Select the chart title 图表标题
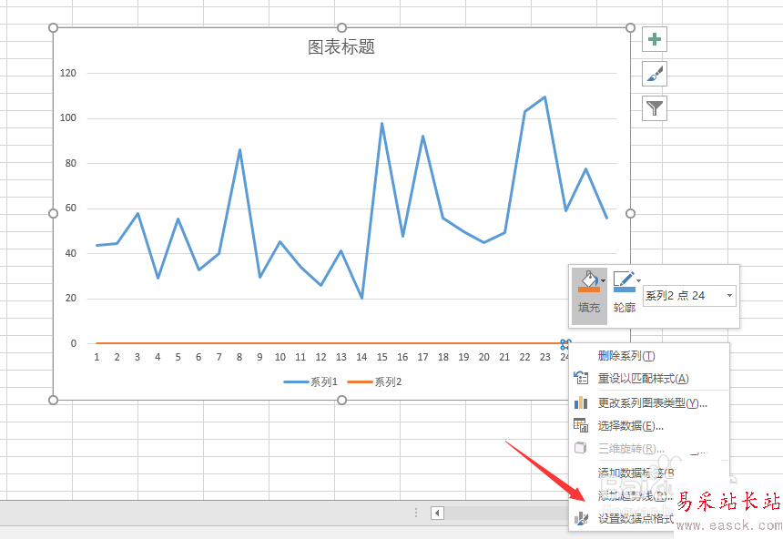783x539 pixels. [341, 47]
